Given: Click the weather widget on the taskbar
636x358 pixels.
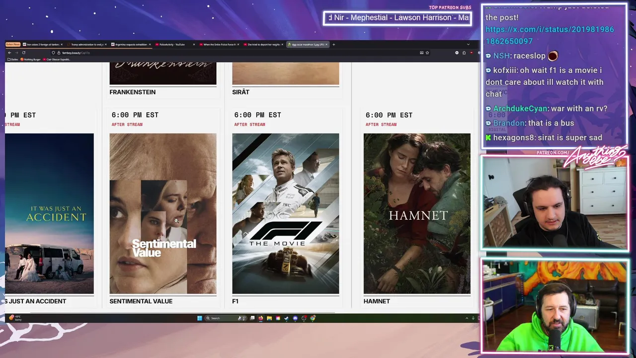Looking at the screenshot, I should 15,318.
